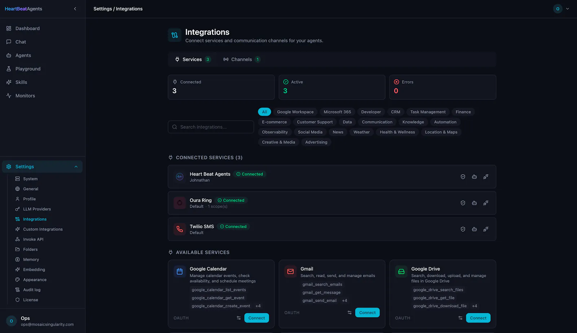Disconnect icon on Heart Beat Agents row
The image size is (577, 333).
(486, 177)
